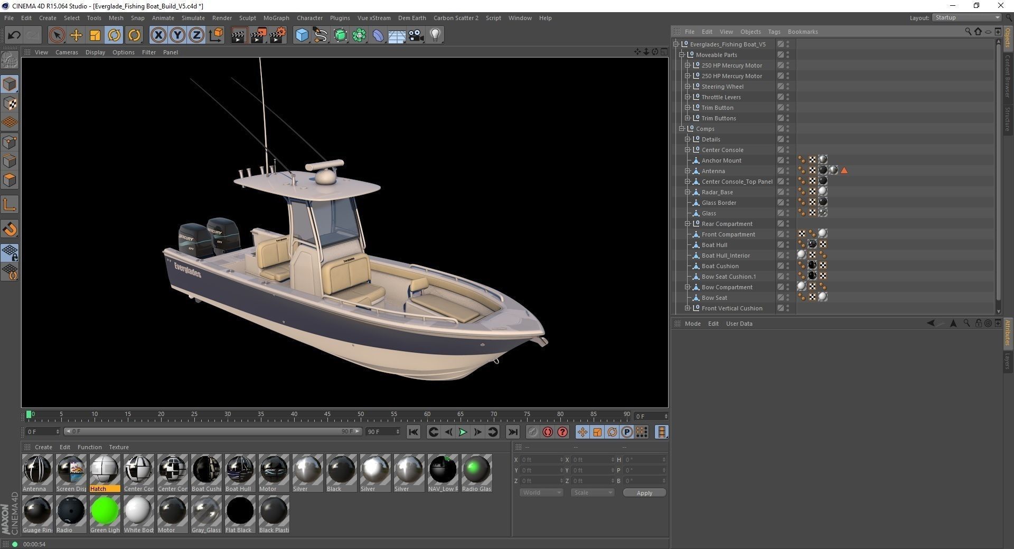Open the viewport Cameras menu

pyautogui.click(x=67, y=52)
